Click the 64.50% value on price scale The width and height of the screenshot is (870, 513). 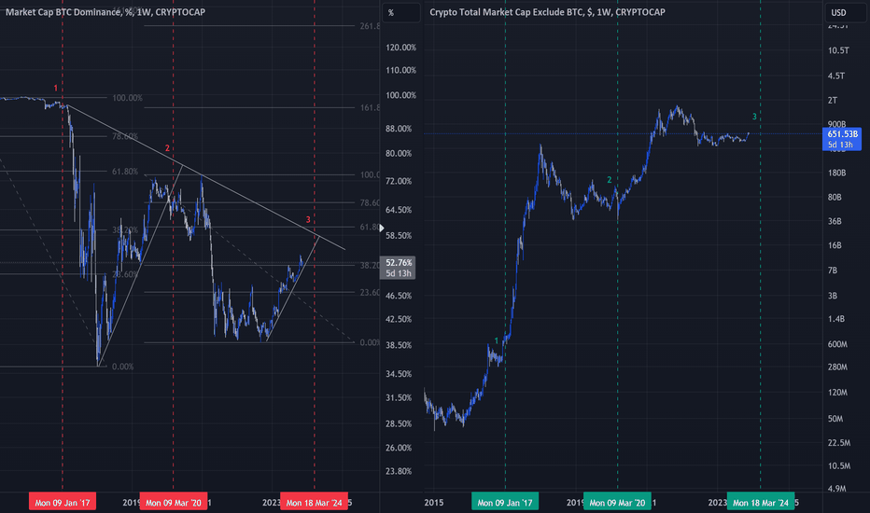point(399,210)
